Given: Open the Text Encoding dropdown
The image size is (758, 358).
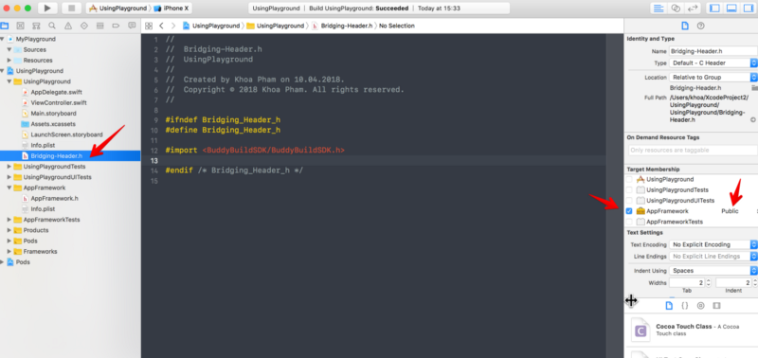Looking at the screenshot, I should coord(713,245).
